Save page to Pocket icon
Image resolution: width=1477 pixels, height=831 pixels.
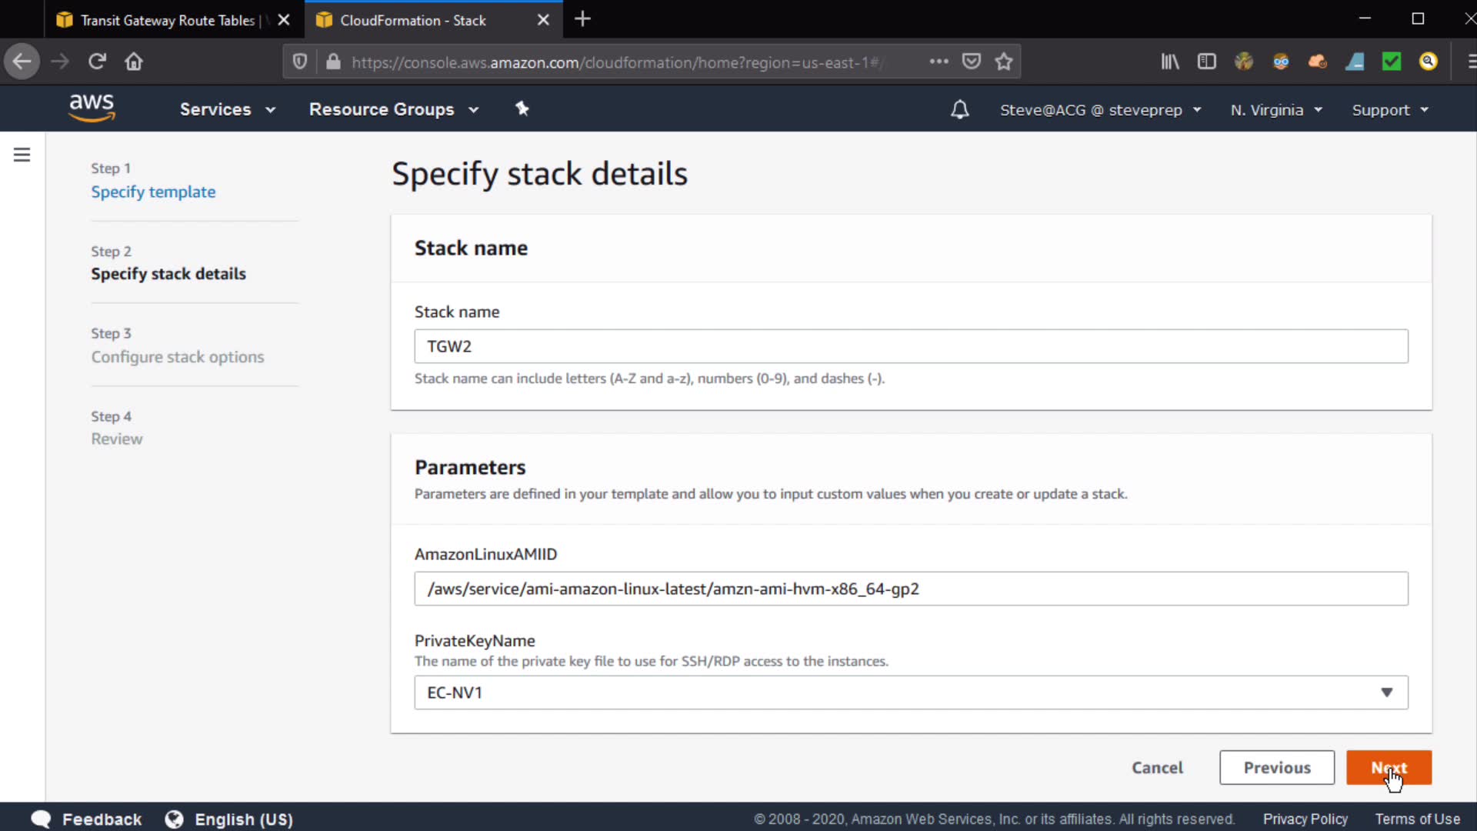971,62
